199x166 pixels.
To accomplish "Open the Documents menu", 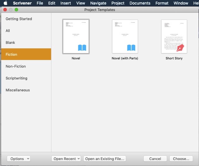I will [x=140, y=3].
